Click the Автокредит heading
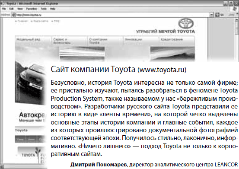239x169 pixels. [x=32, y=115]
